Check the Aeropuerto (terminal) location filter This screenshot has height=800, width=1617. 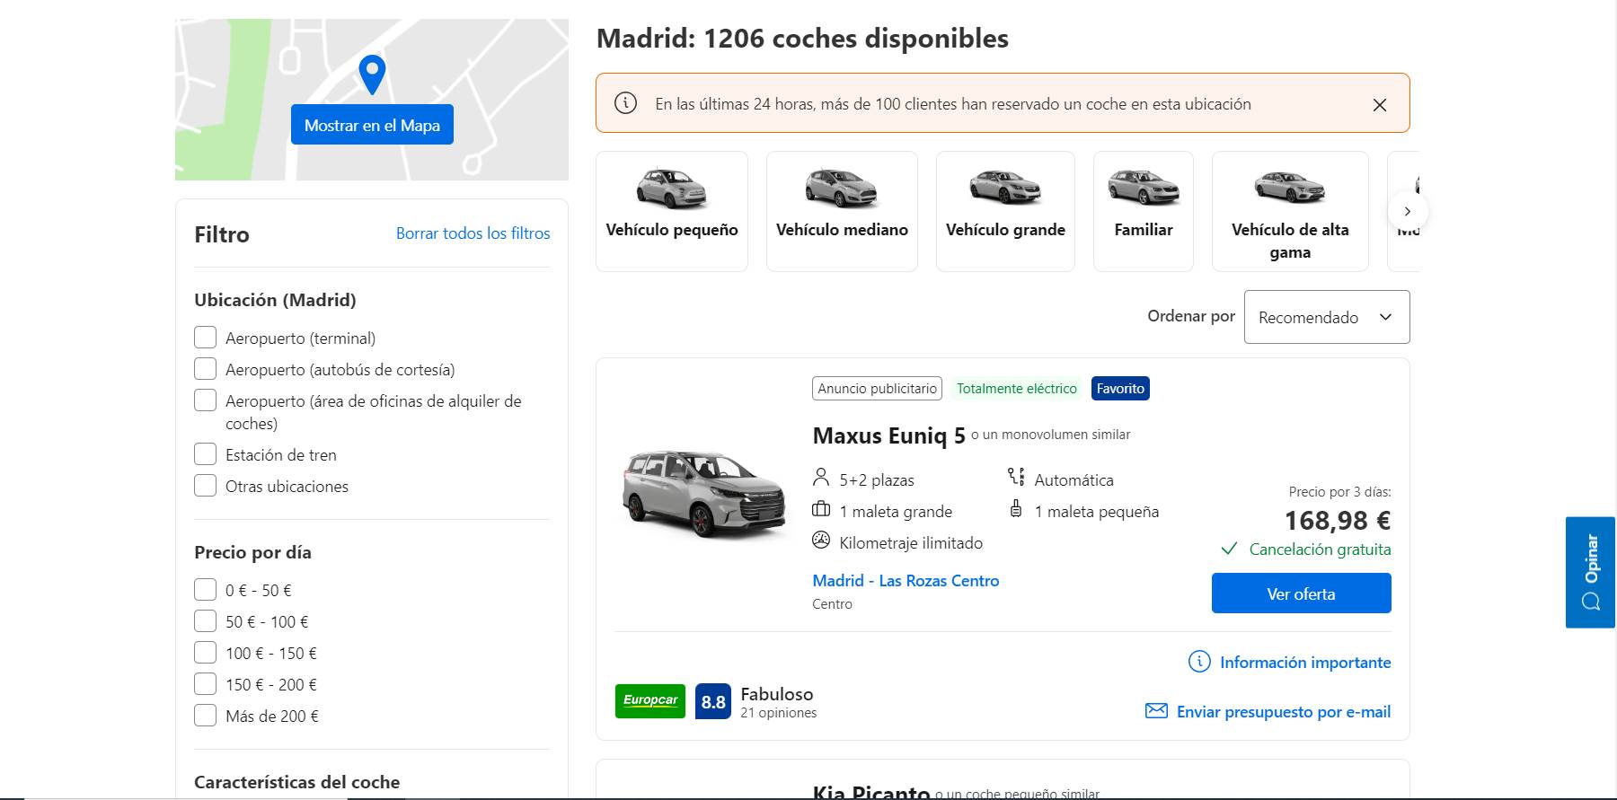pos(206,338)
